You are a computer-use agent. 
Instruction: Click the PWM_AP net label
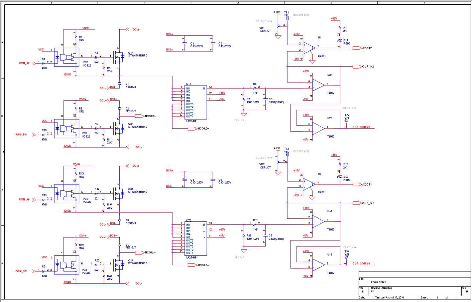[x=24, y=199]
